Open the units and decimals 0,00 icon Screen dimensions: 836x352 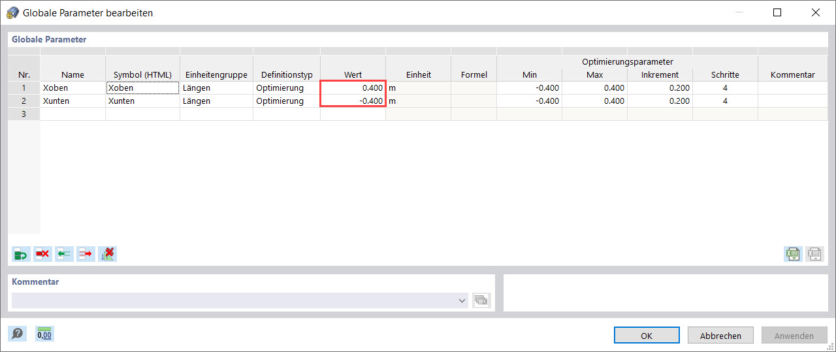click(x=44, y=334)
